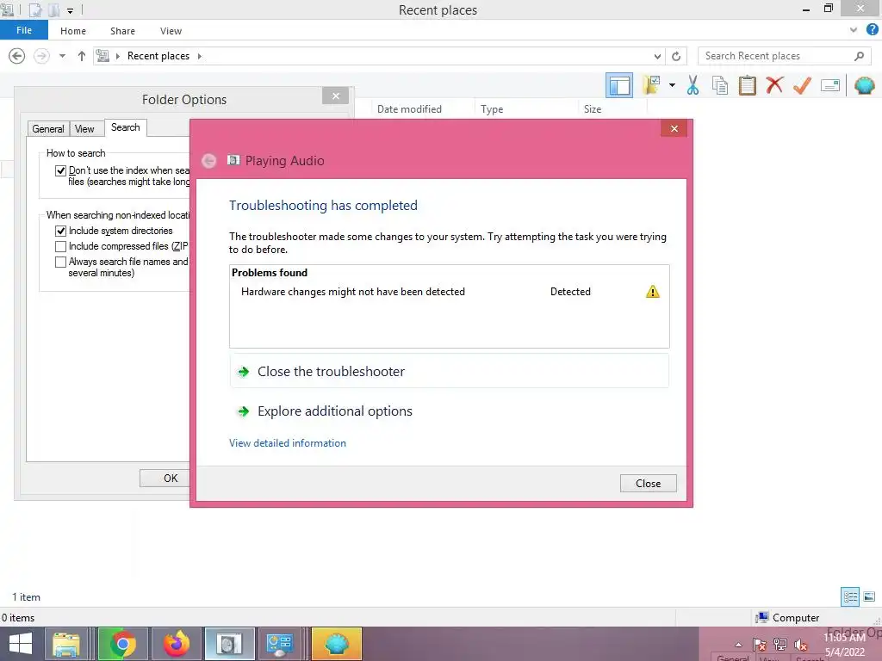Switch to large icons view in status bar

pos(869,596)
